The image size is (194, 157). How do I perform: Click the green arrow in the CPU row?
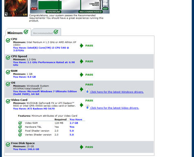pyautogui.click(x=82, y=46)
